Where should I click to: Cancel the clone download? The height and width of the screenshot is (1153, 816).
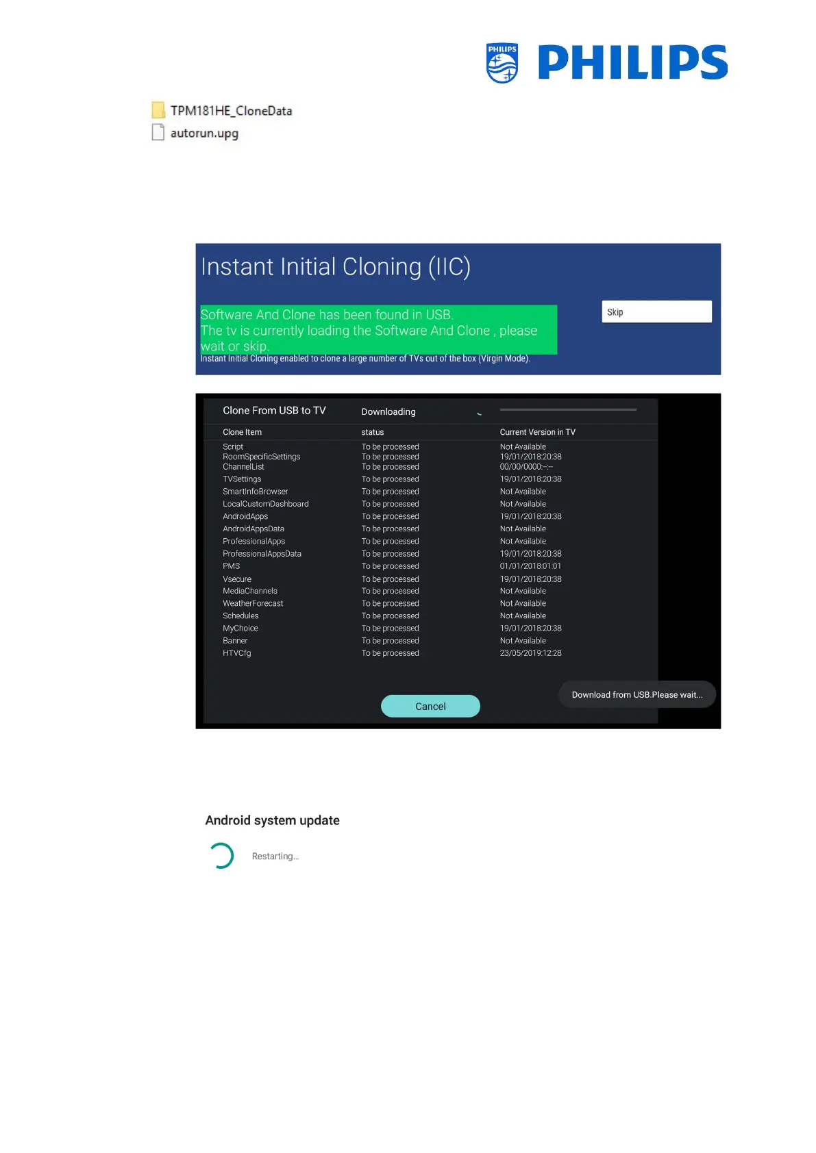click(430, 706)
